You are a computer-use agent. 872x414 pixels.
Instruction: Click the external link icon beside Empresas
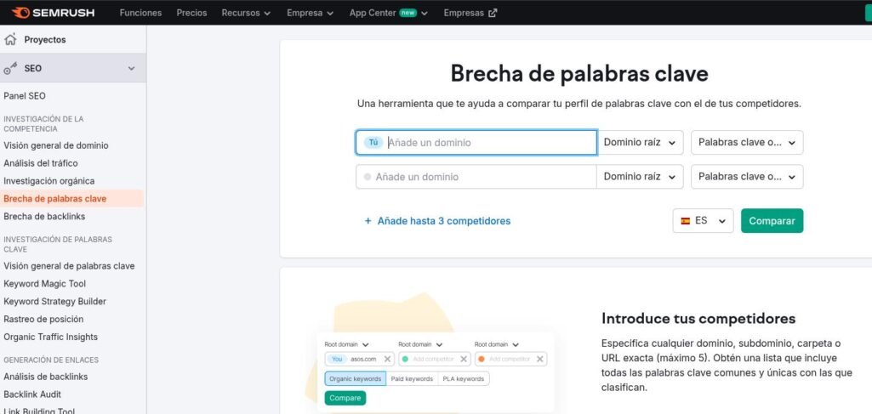(493, 14)
